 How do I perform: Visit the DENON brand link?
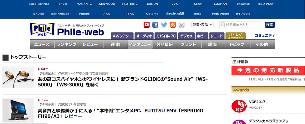click(153, 4)
